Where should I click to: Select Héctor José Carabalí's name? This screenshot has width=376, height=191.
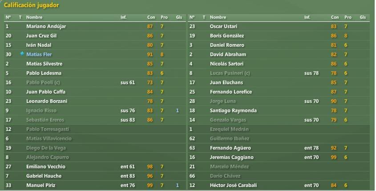pos(233,185)
